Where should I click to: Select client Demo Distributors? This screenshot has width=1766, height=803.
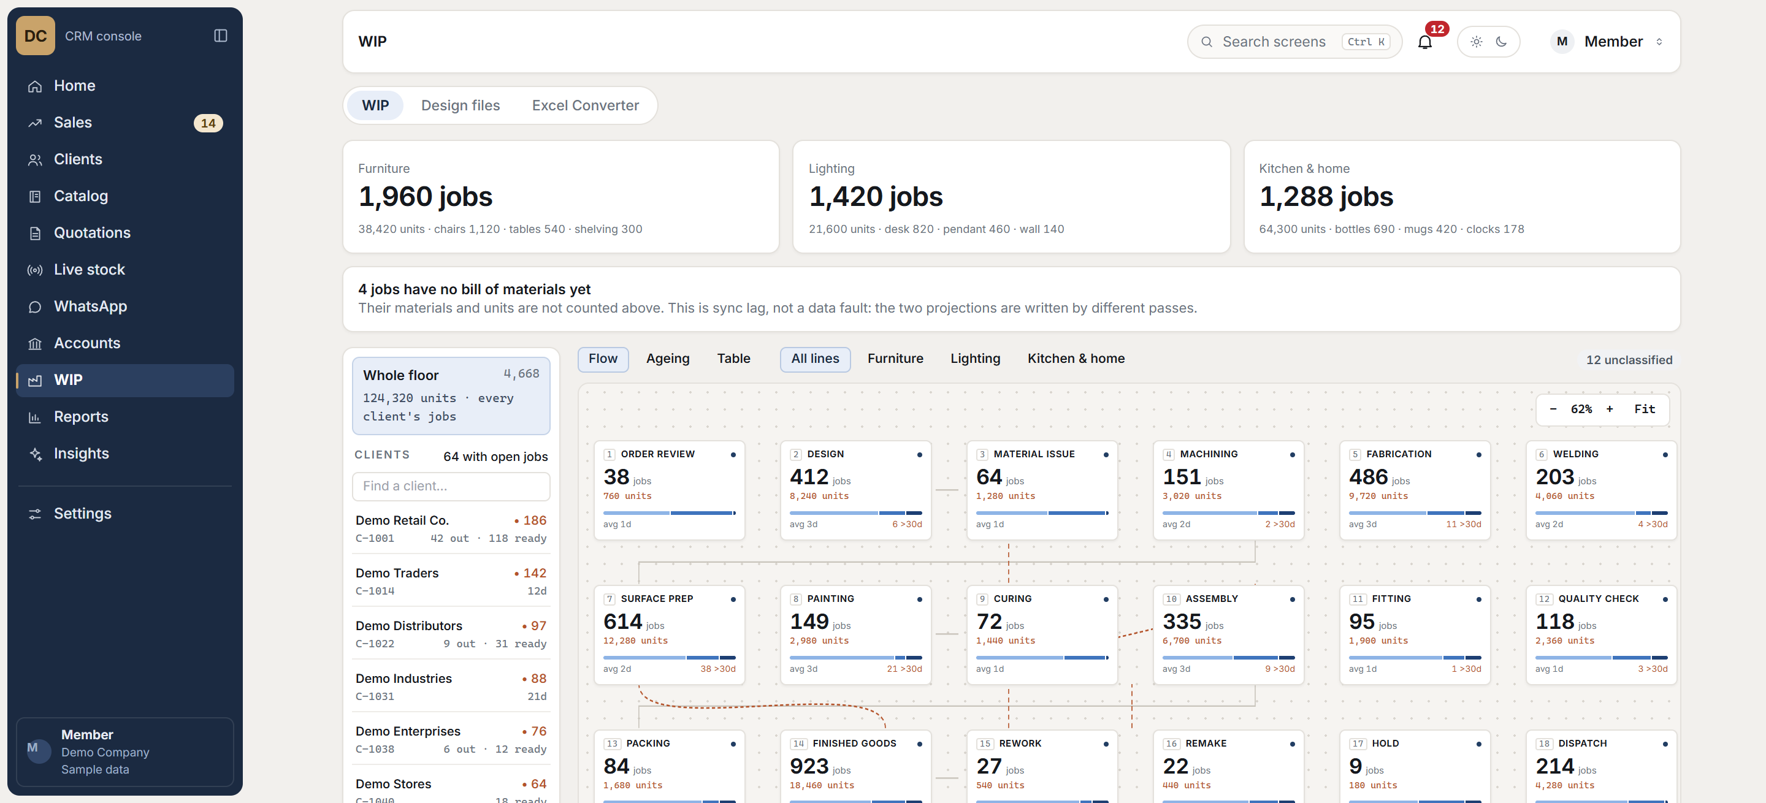coord(451,634)
